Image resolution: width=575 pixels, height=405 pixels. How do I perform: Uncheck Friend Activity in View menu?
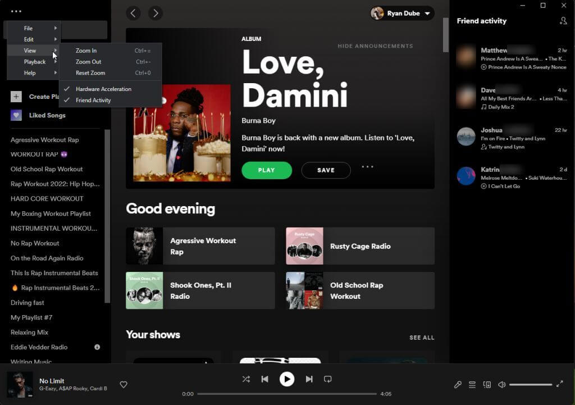point(93,100)
